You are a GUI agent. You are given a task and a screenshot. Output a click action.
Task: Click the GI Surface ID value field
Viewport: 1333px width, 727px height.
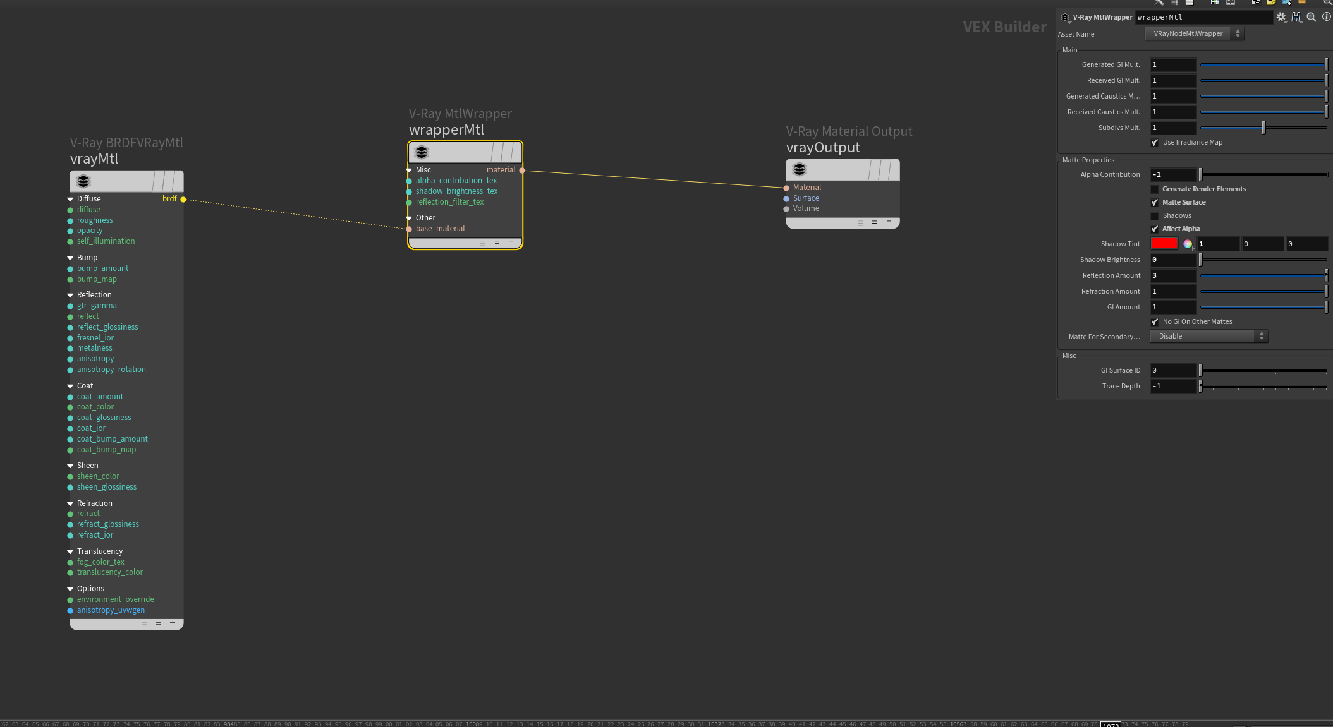pos(1173,370)
